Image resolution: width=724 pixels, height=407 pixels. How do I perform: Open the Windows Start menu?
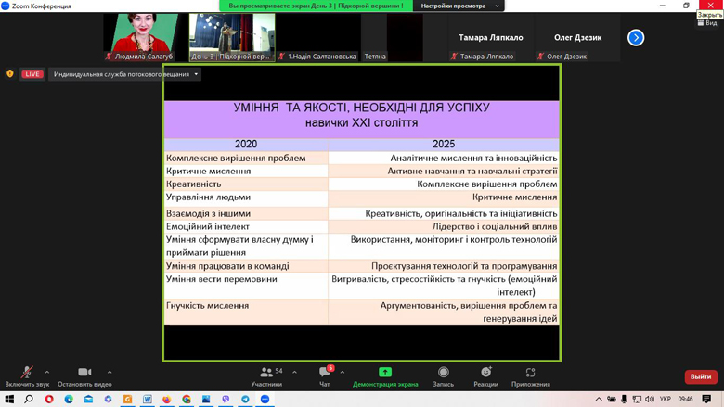point(9,399)
